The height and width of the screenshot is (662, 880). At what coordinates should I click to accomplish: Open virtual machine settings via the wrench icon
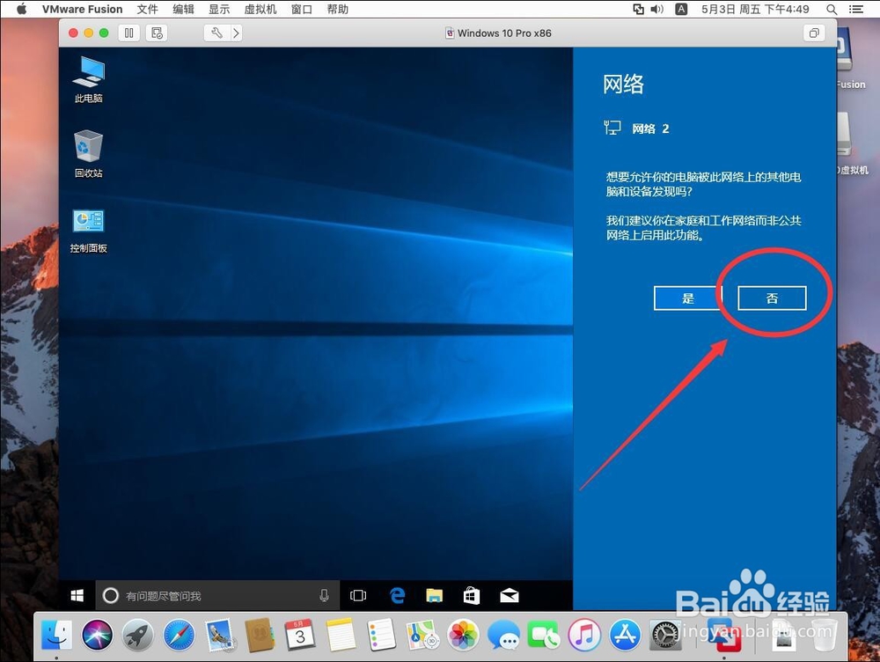(216, 33)
